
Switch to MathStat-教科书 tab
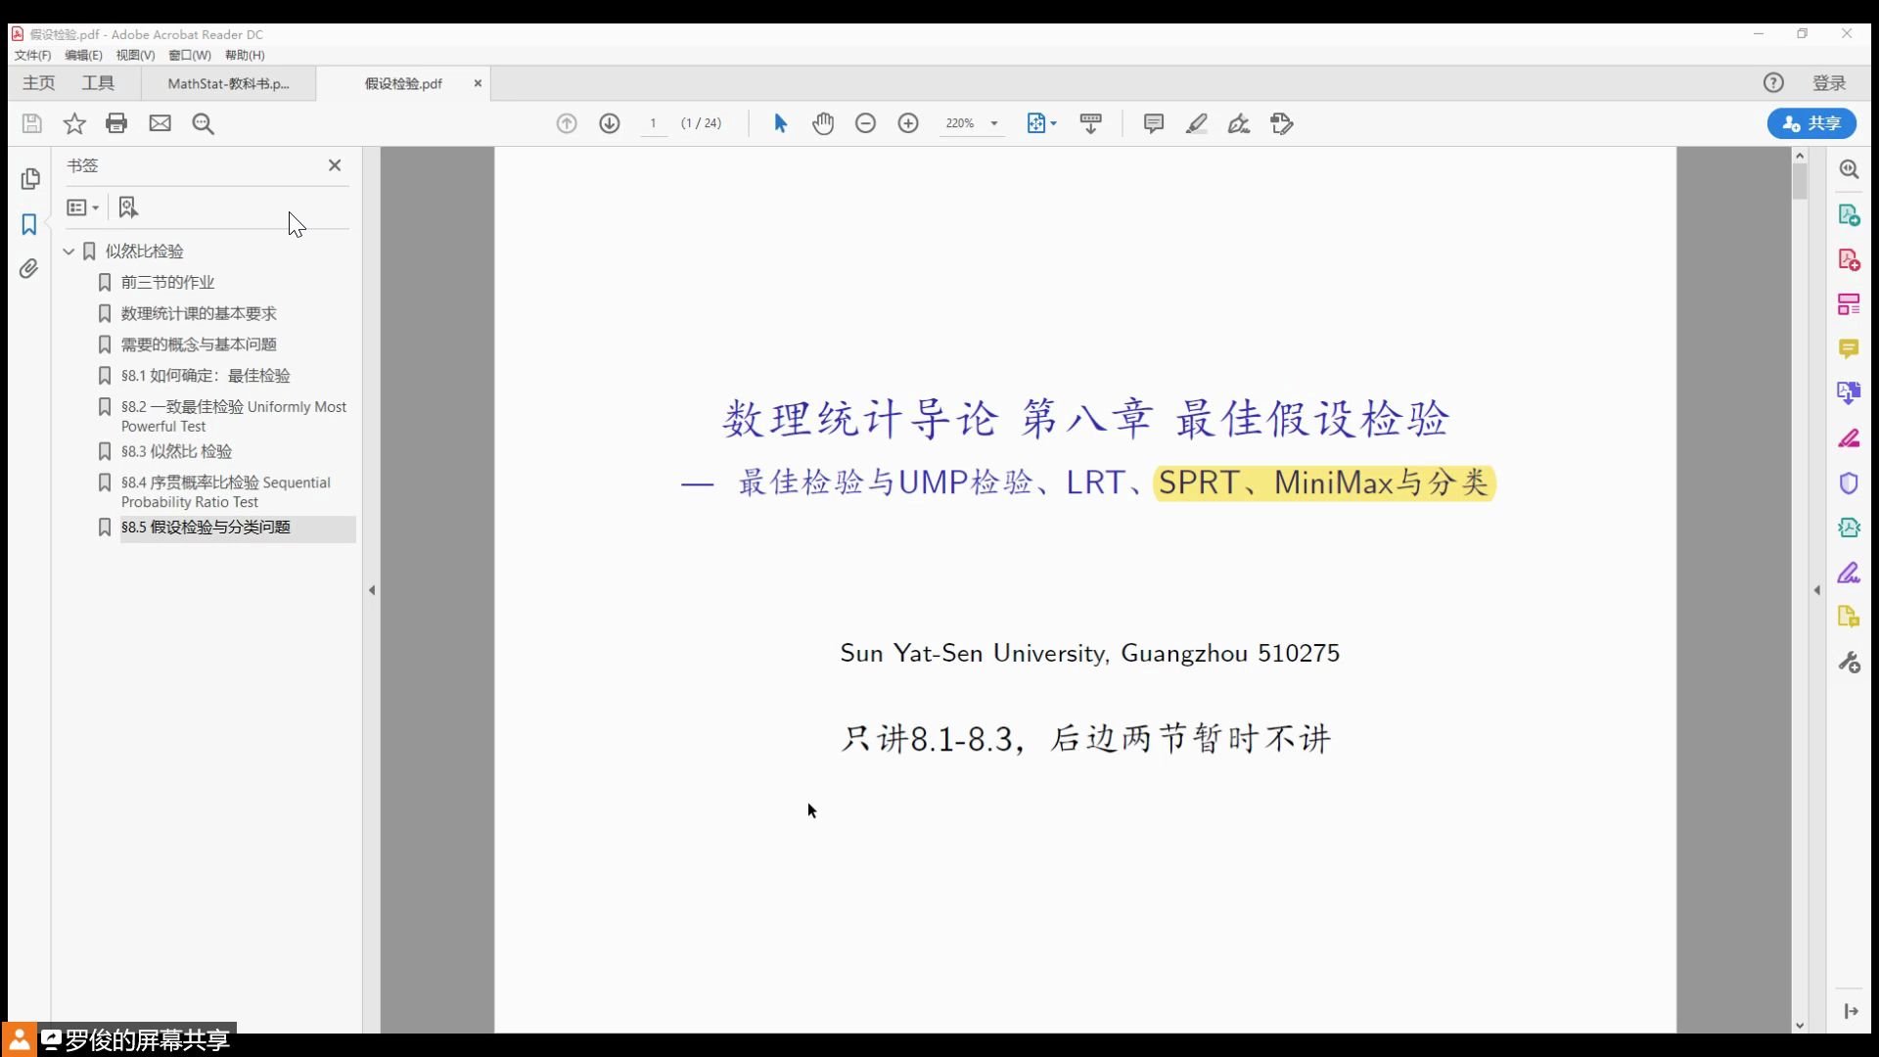(x=229, y=84)
